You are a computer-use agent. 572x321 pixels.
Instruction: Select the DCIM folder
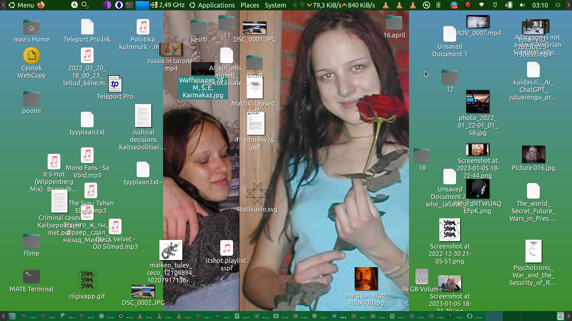tap(255, 67)
